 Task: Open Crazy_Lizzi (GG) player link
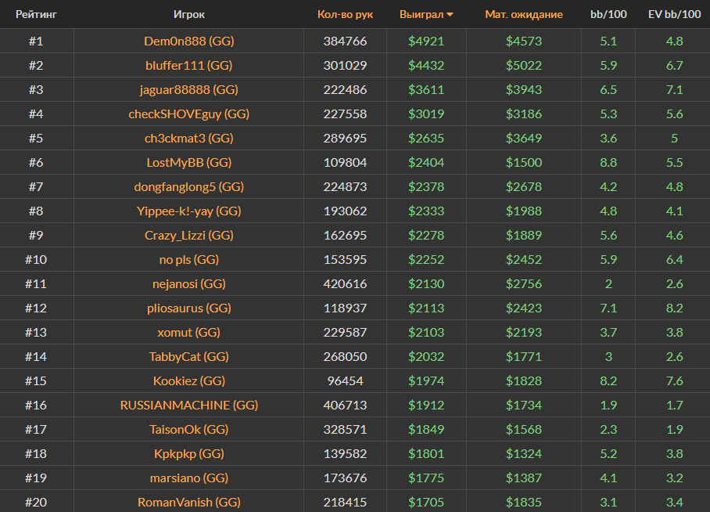point(188,235)
